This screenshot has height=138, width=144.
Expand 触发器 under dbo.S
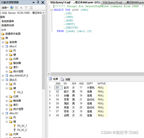7,101
